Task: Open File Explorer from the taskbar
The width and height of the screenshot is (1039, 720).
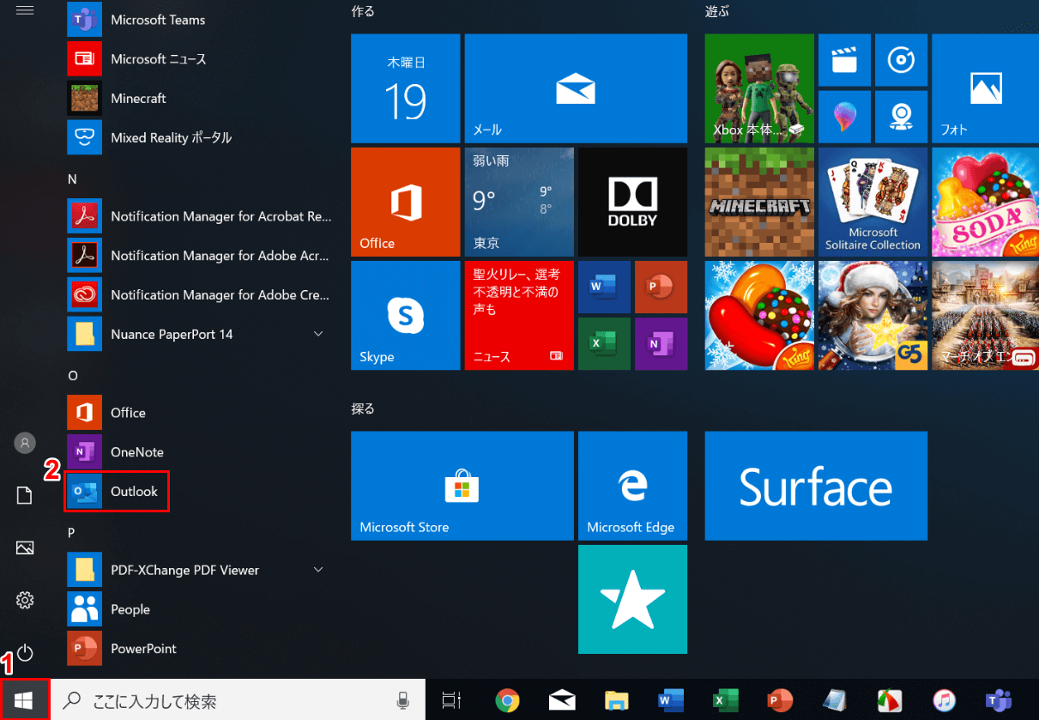Action: coord(617,701)
